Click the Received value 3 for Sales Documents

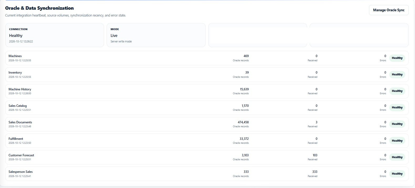tap(317, 122)
